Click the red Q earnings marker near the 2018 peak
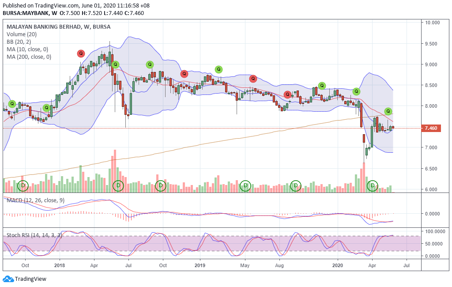Viewport: 452px width, 287px height. [x=81, y=54]
